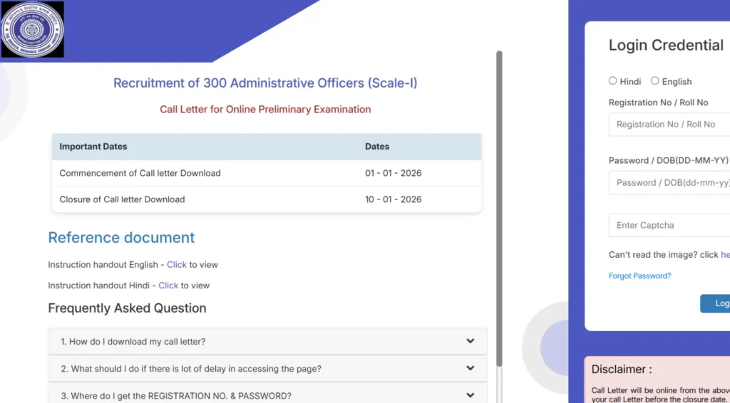Screen dimensions: 730x403
Task: Click the 'Dates' column header
Action: 377,147
